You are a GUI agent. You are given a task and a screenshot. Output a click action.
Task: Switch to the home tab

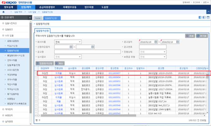[38, 18]
